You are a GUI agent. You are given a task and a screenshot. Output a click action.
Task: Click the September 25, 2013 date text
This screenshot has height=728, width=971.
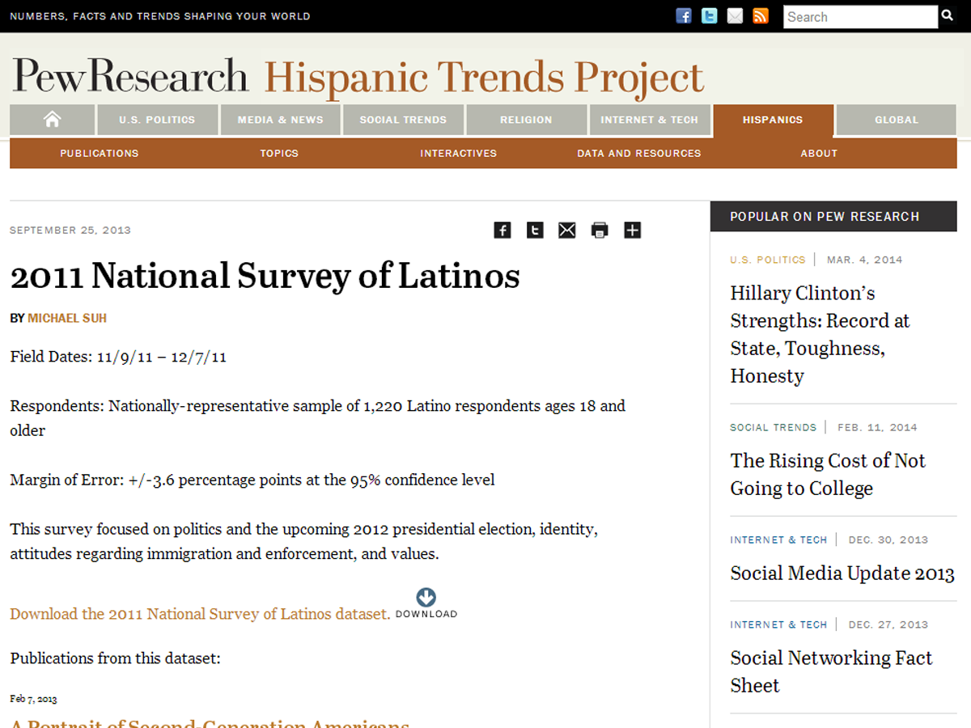coord(70,231)
